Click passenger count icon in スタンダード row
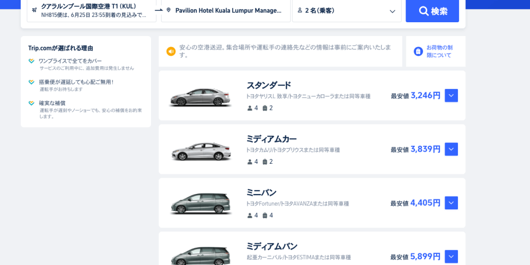Viewport: 530px width, 265px height. [250, 108]
